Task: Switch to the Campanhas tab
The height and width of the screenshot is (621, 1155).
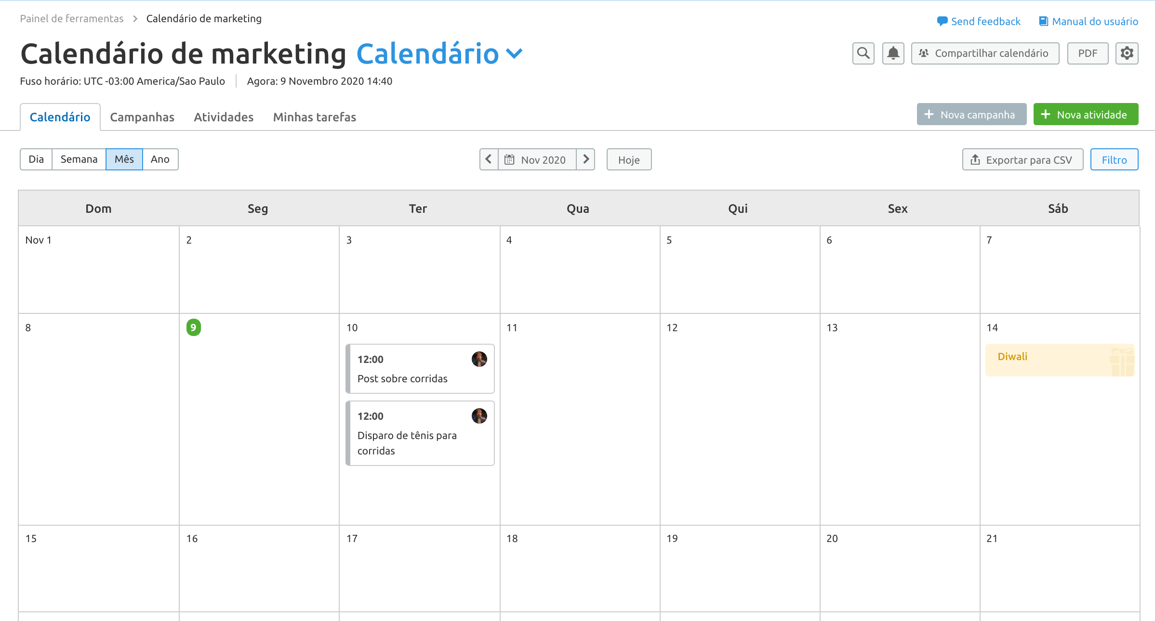Action: click(x=142, y=117)
